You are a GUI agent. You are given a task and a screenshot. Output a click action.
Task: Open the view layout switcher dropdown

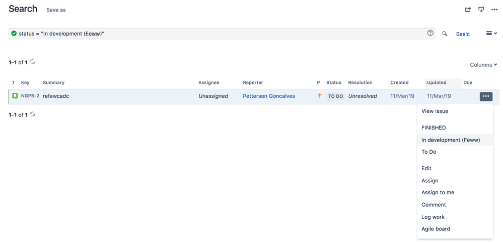(x=491, y=33)
